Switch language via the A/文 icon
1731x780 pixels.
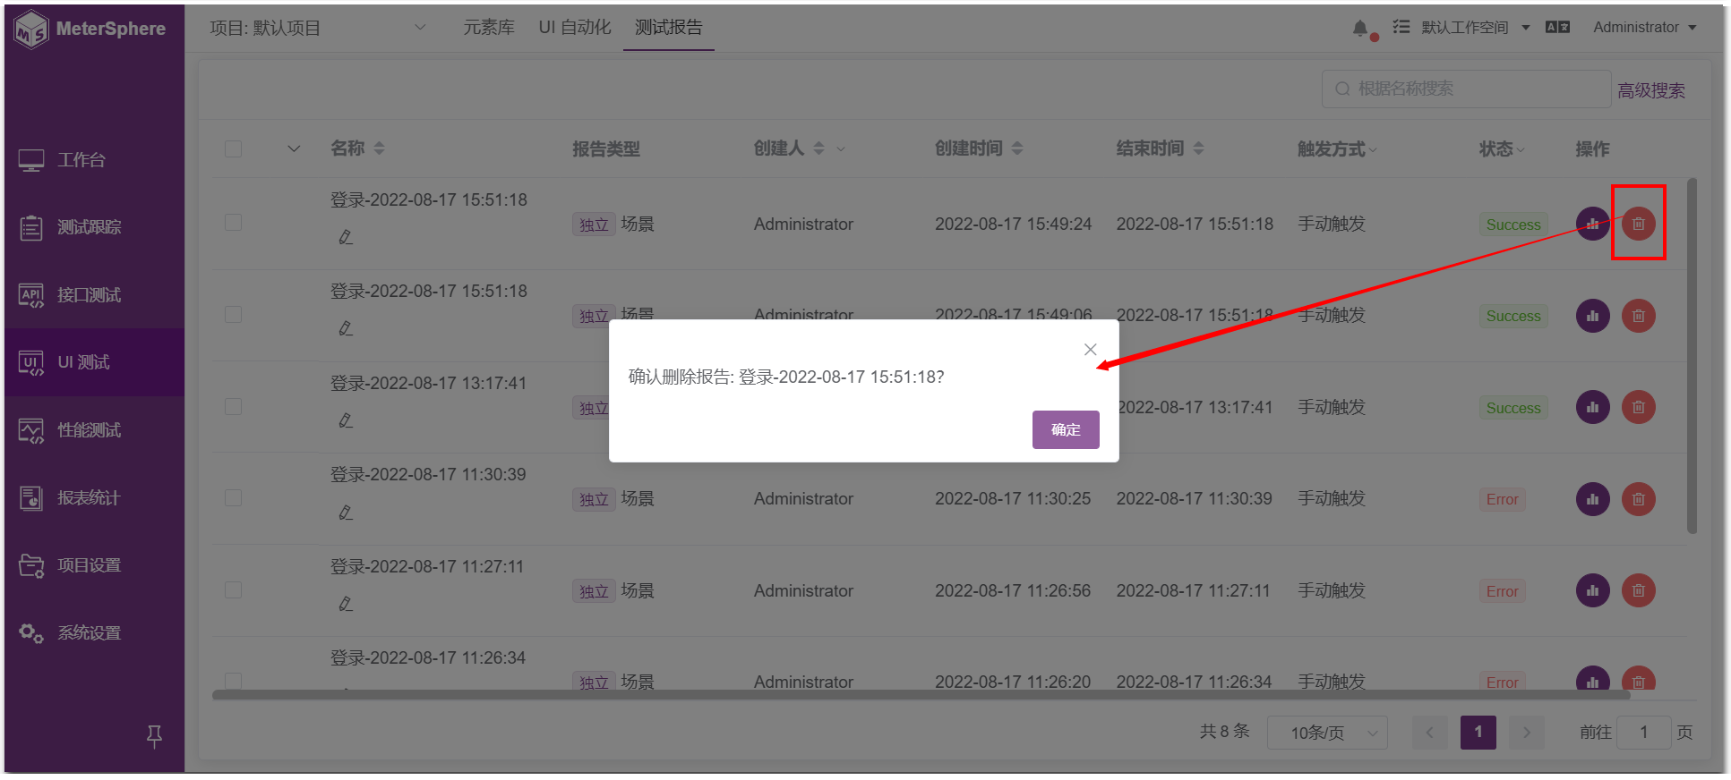1557,28
